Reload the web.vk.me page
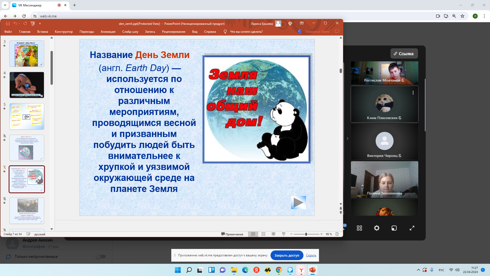490x276 pixels. click(24, 16)
